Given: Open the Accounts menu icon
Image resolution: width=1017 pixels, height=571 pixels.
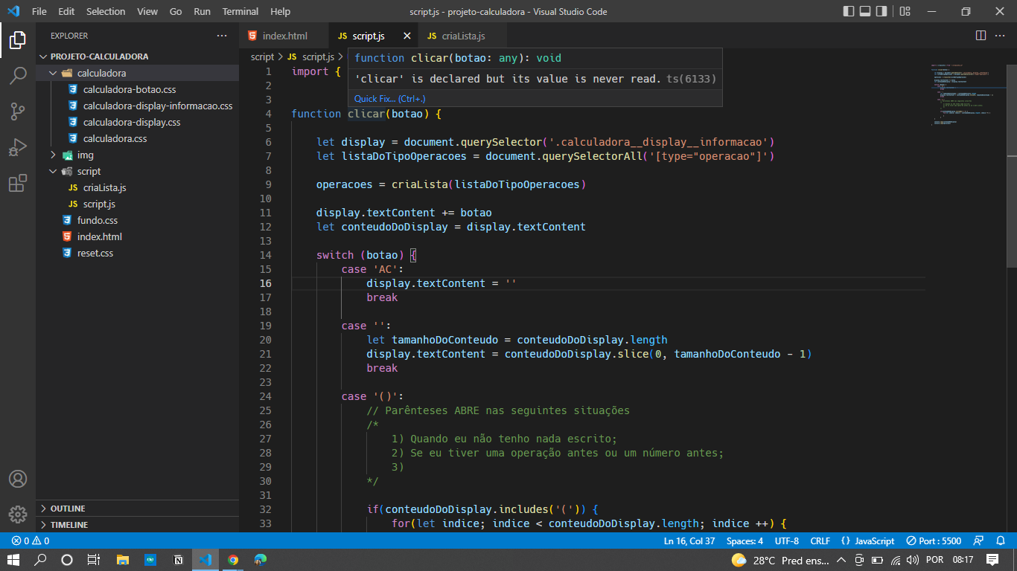Looking at the screenshot, I should pyautogui.click(x=18, y=479).
